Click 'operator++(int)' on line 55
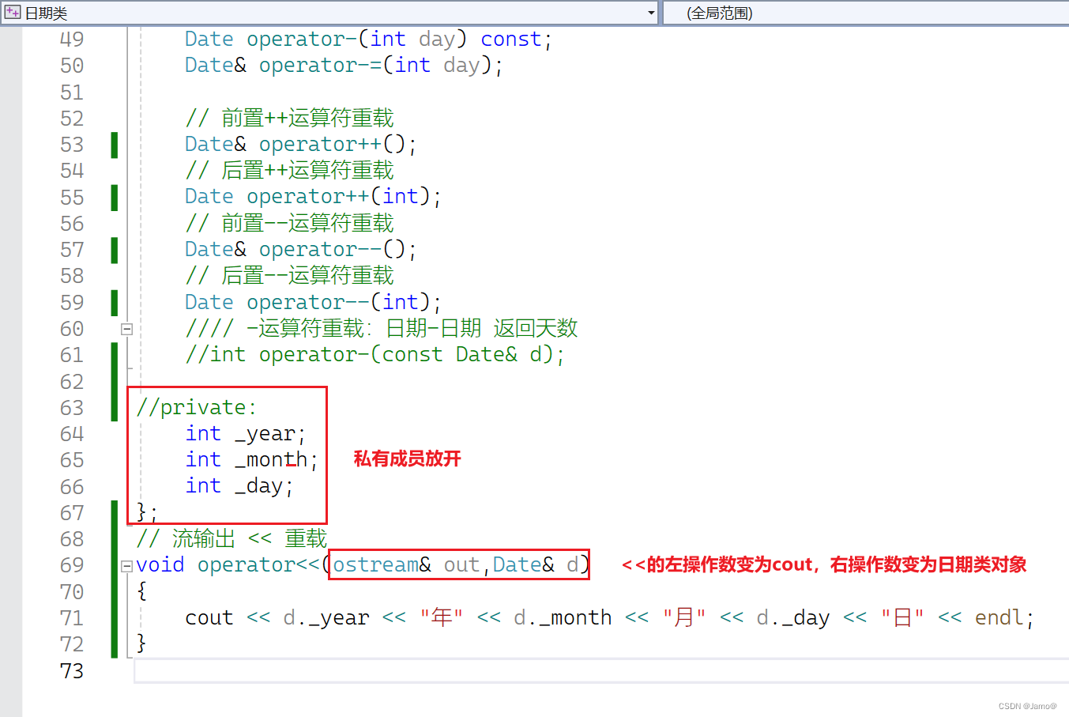Screen dimensions: 1069x717 (x=338, y=197)
